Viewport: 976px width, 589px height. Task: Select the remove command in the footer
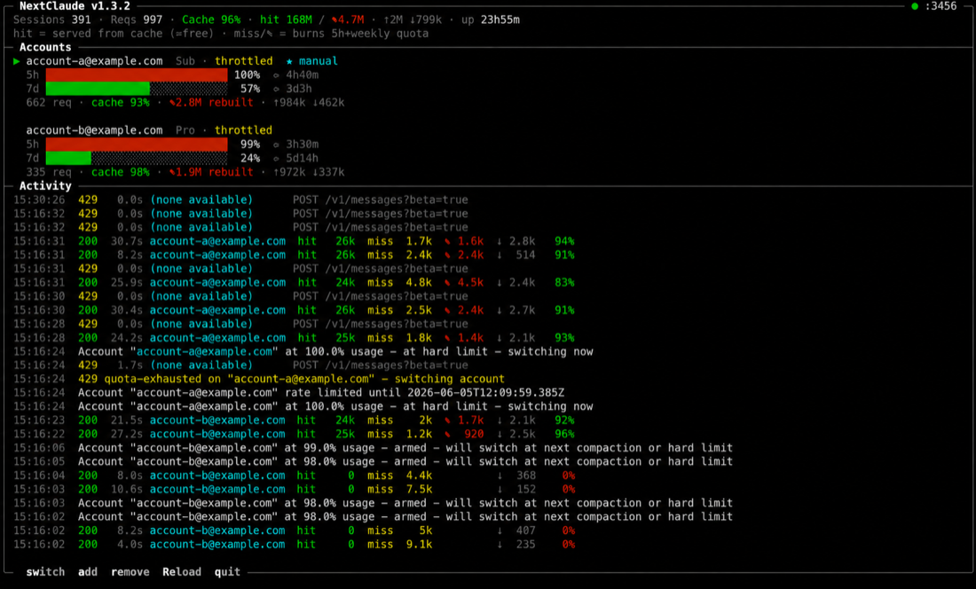[130, 572]
